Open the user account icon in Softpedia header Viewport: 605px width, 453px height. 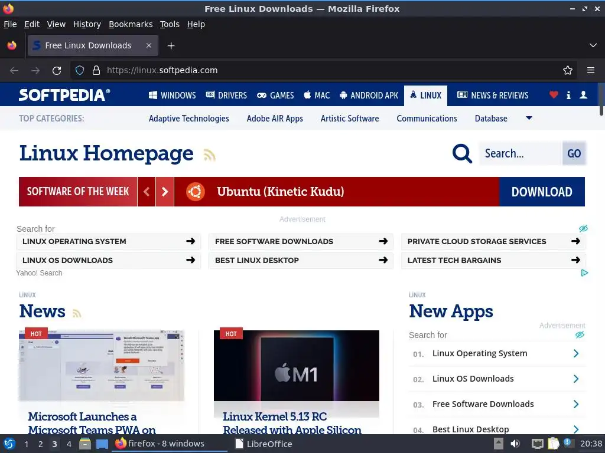tap(583, 95)
